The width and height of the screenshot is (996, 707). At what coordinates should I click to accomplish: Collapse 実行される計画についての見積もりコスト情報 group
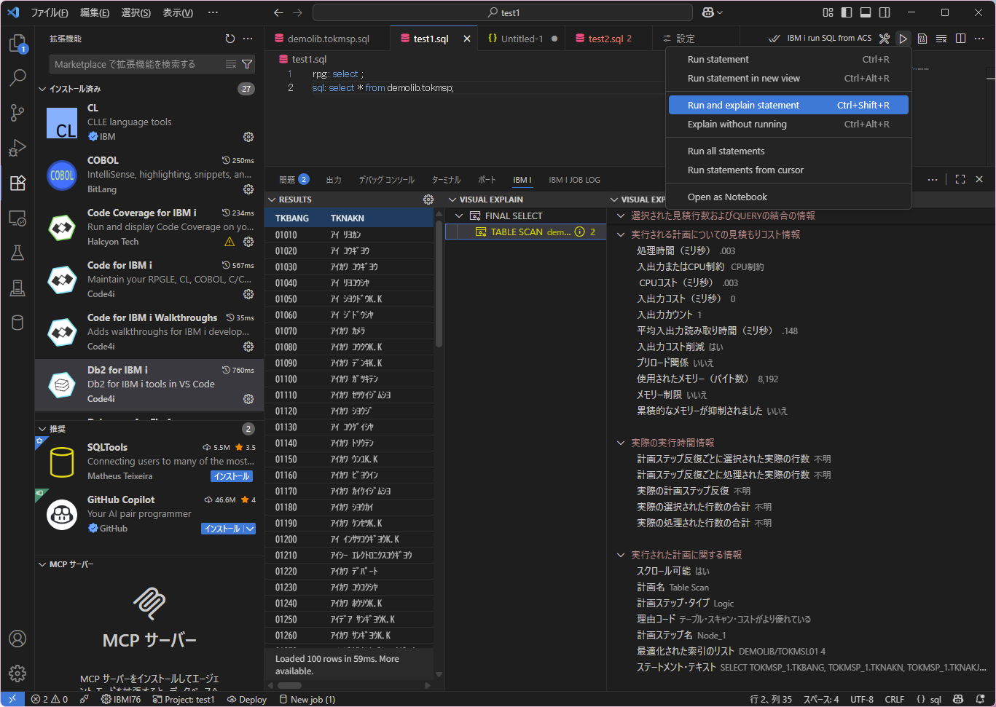(621, 234)
